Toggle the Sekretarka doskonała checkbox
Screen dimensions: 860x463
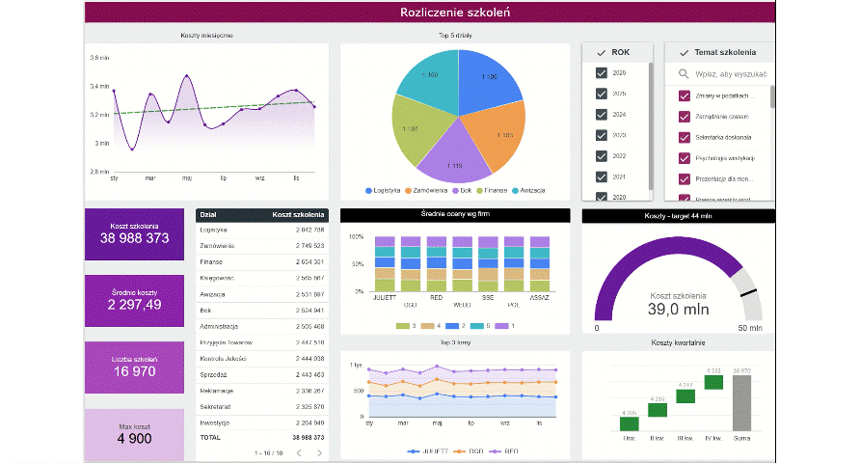[685, 137]
